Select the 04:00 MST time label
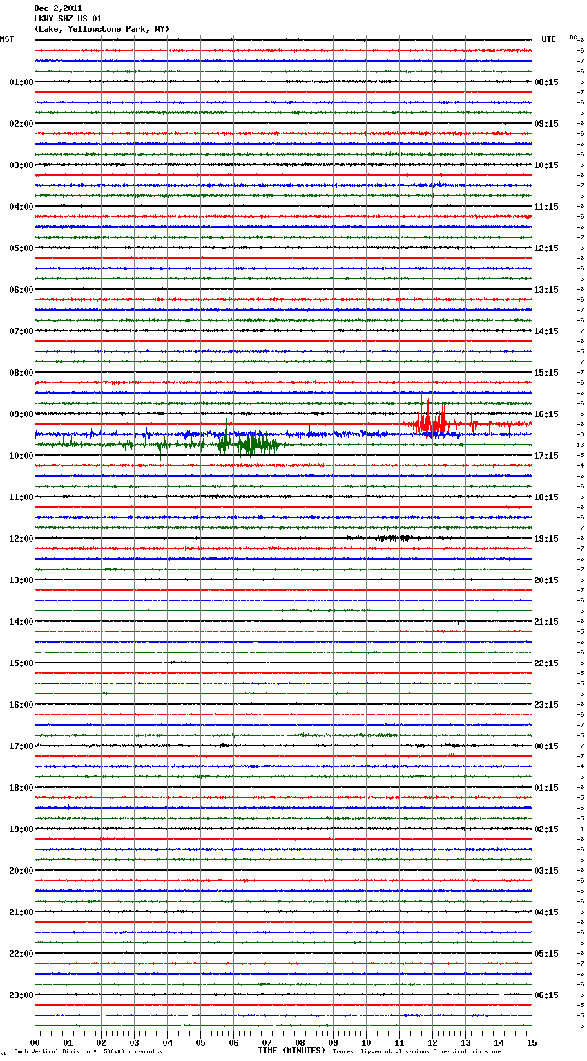The width and height of the screenshot is (587, 1061). point(21,207)
